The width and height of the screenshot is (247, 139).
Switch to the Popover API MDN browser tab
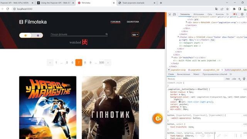(x=15, y=3)
